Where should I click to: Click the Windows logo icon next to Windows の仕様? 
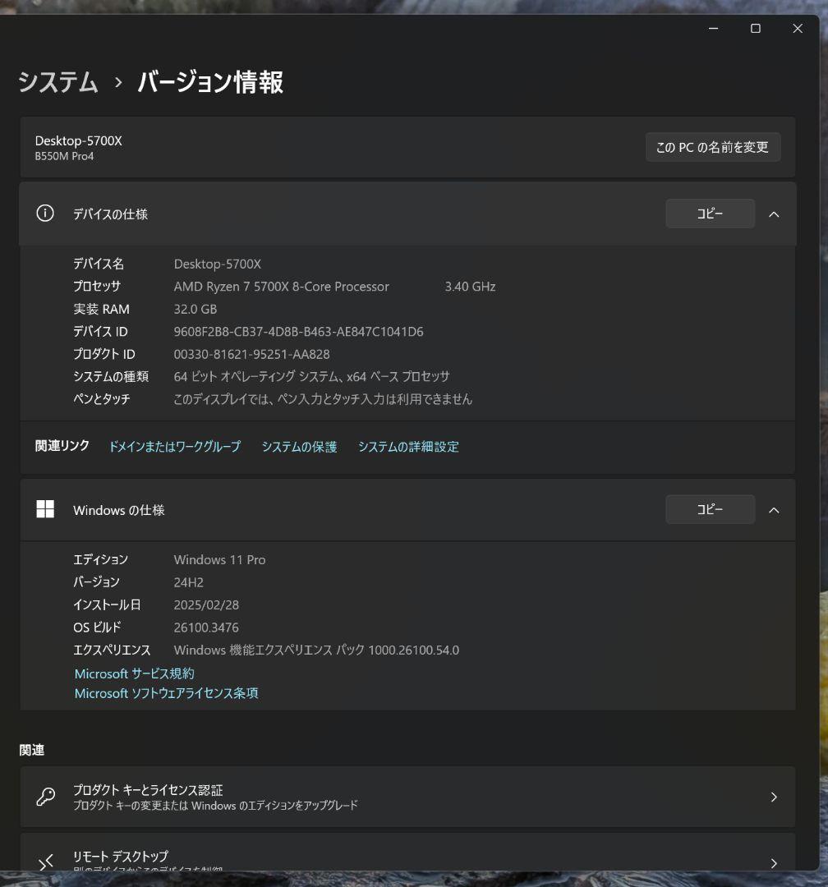tap(45, 509)
